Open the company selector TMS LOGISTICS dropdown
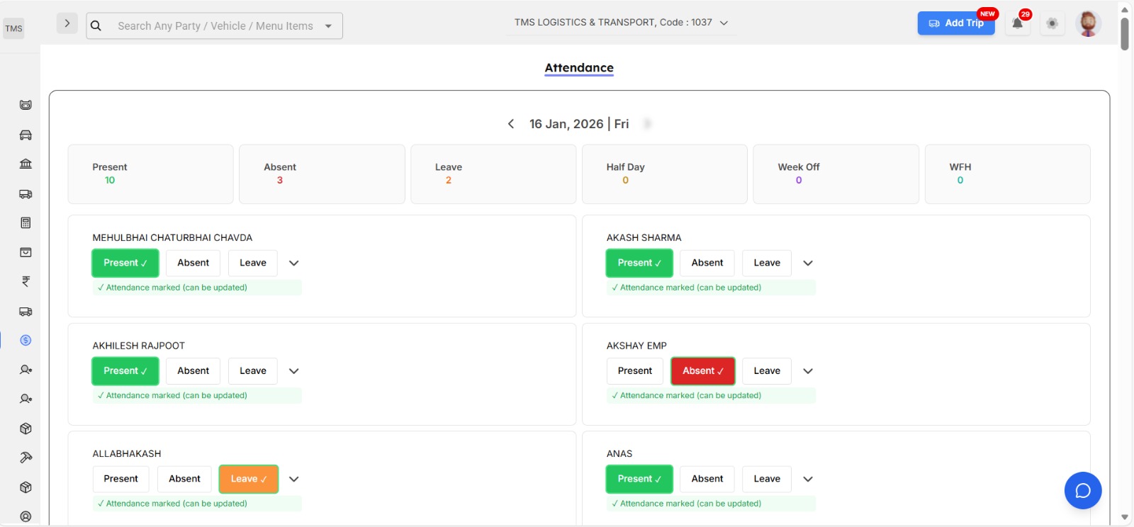 coord(621,23)
